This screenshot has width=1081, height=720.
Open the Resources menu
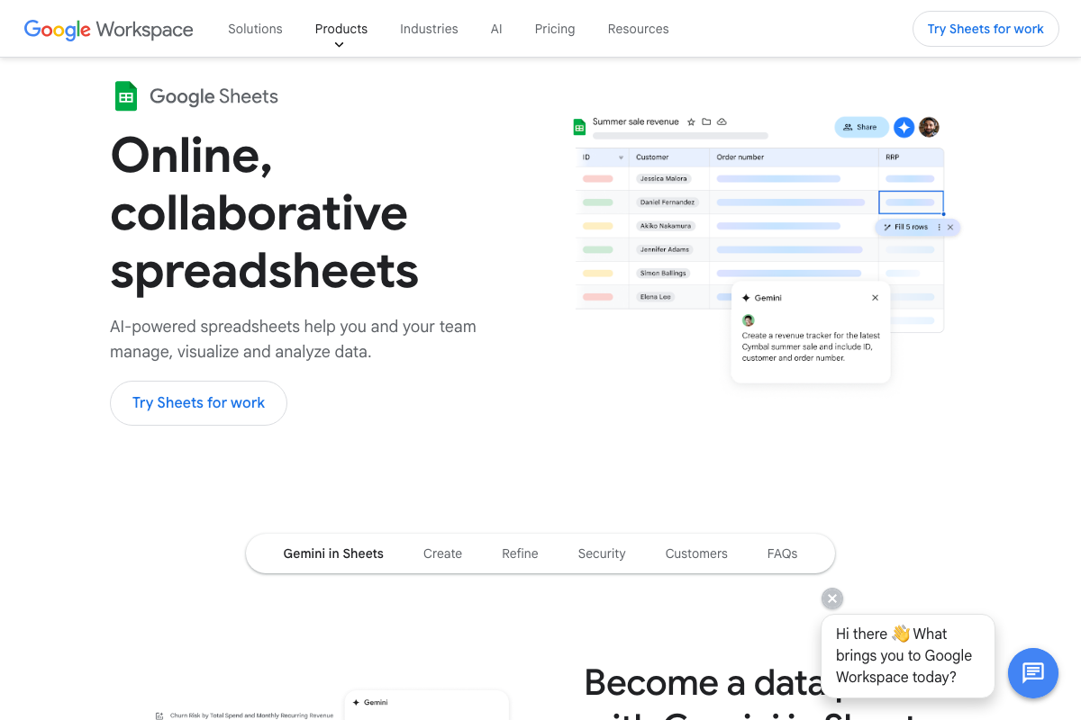click(x=638, y=29)
